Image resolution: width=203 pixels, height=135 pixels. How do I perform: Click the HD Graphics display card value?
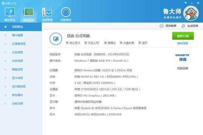[95, 96]
